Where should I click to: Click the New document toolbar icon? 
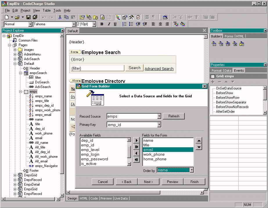click(x=7, y=17)
